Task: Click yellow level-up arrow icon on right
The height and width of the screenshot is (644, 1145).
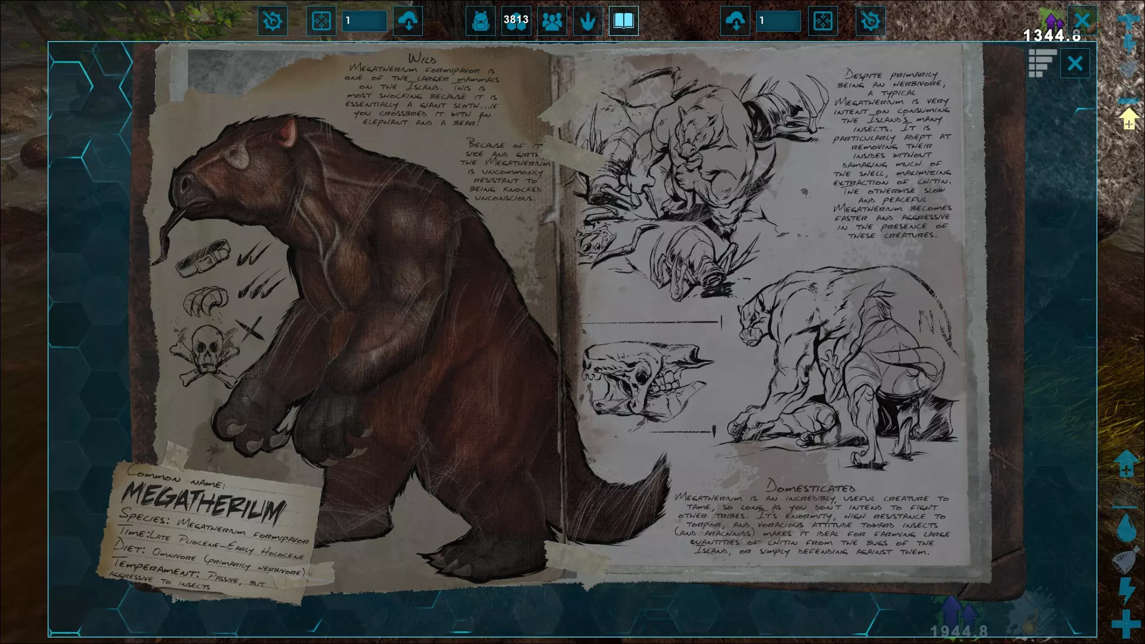Action: [1128, 119]
